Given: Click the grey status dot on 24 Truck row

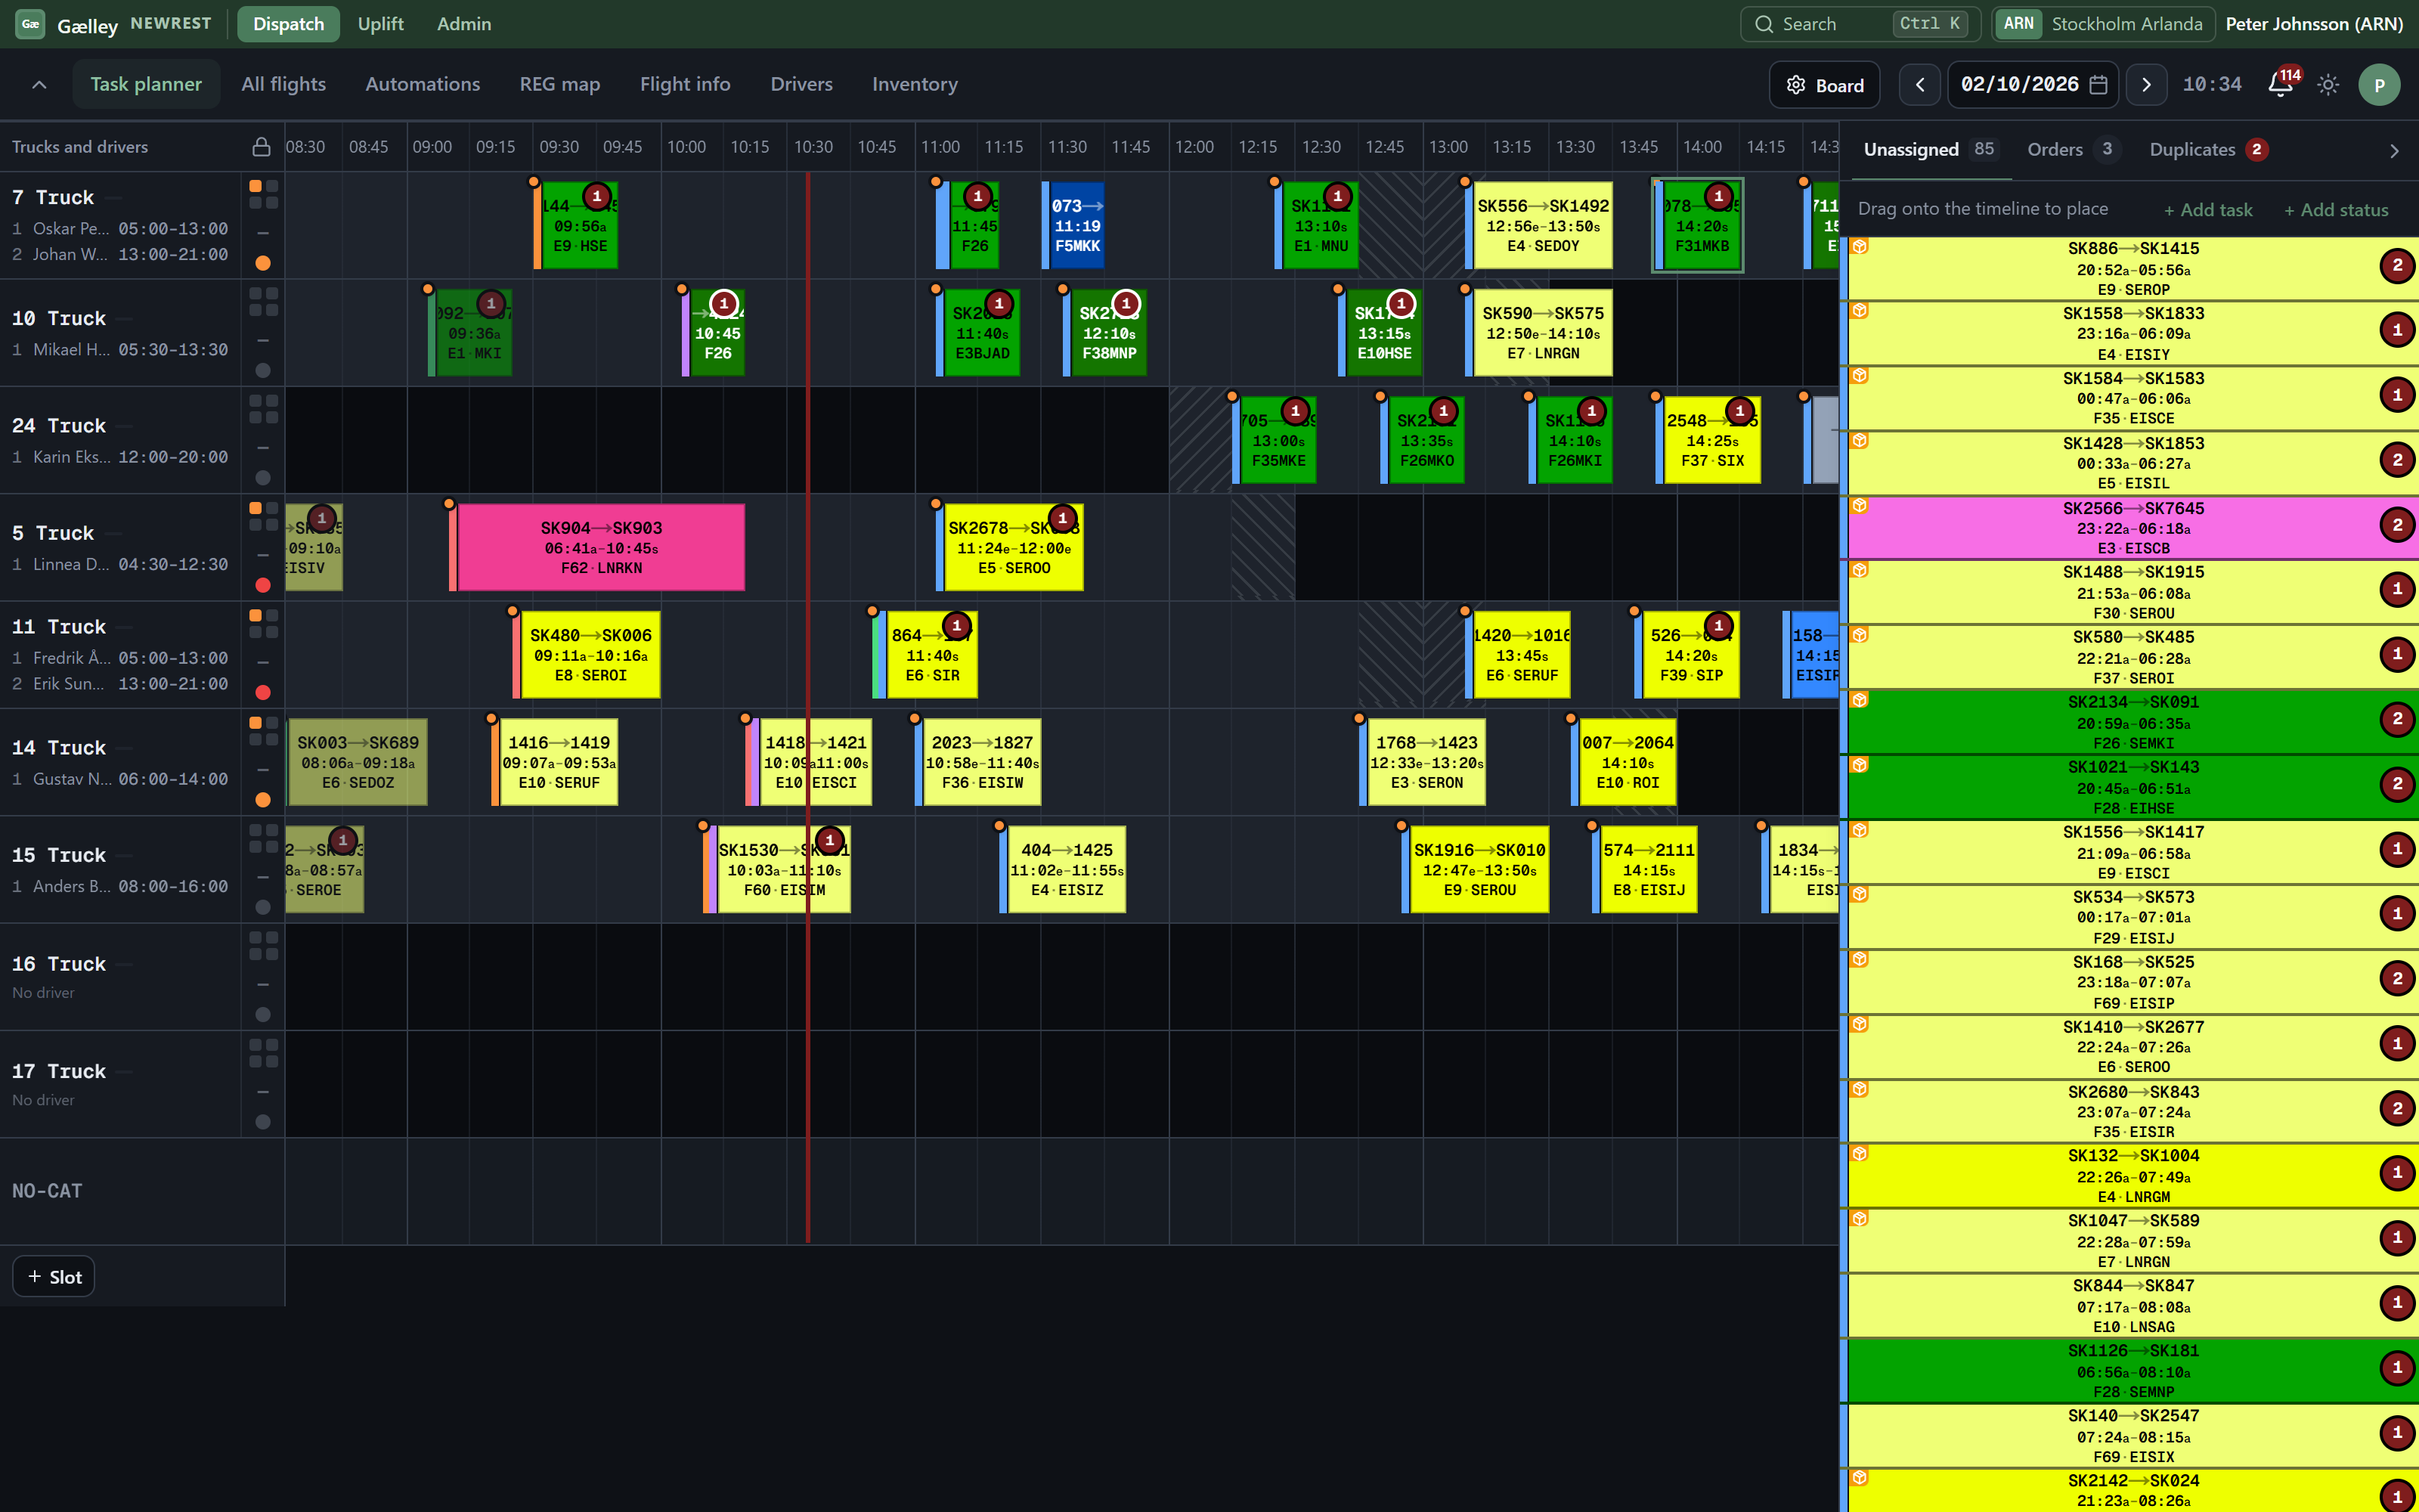Looking at the screenshot, I should click(263, 477).
